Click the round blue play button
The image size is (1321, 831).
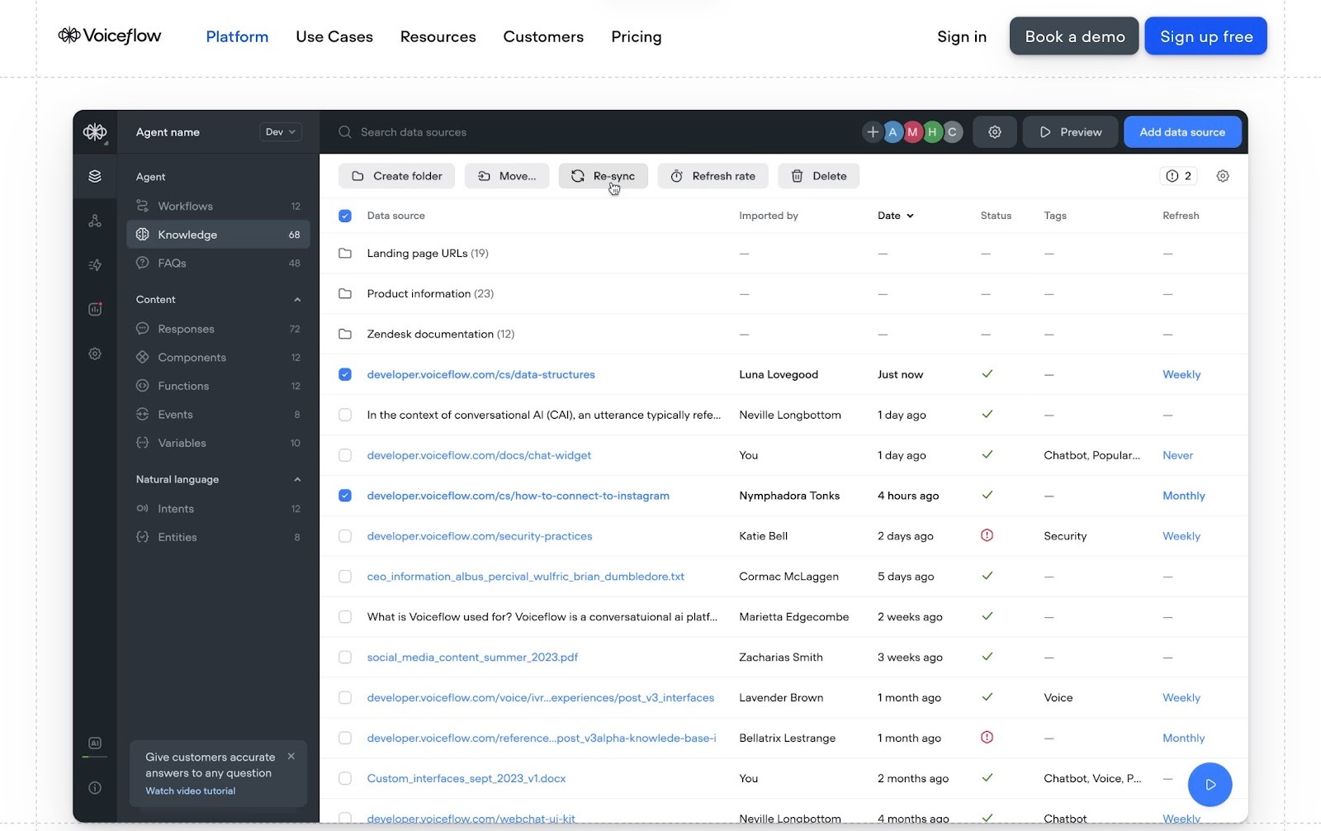click(1210, 785)
